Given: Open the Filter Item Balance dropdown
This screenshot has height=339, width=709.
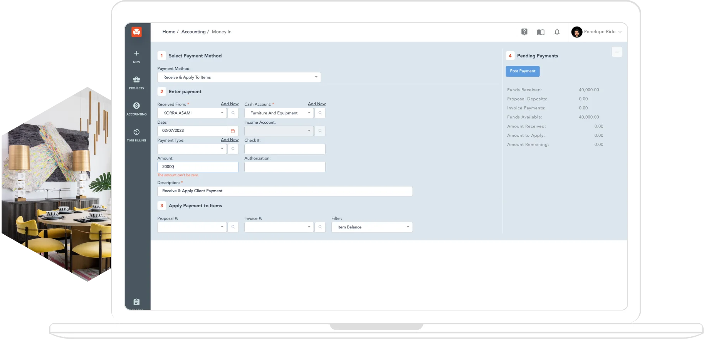Looking at the screenshot, I should point(372,227).
